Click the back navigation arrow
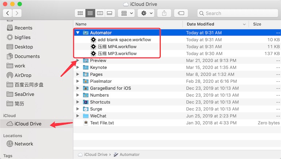Image resolution: width=281 pixels, height=159 pixels. point(8,13)
